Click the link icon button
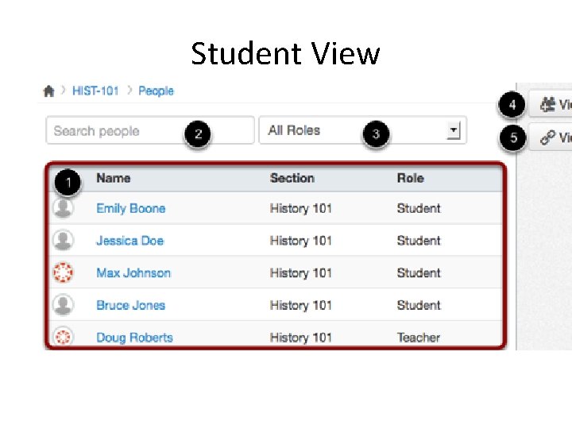 click(x=551, y=137)
